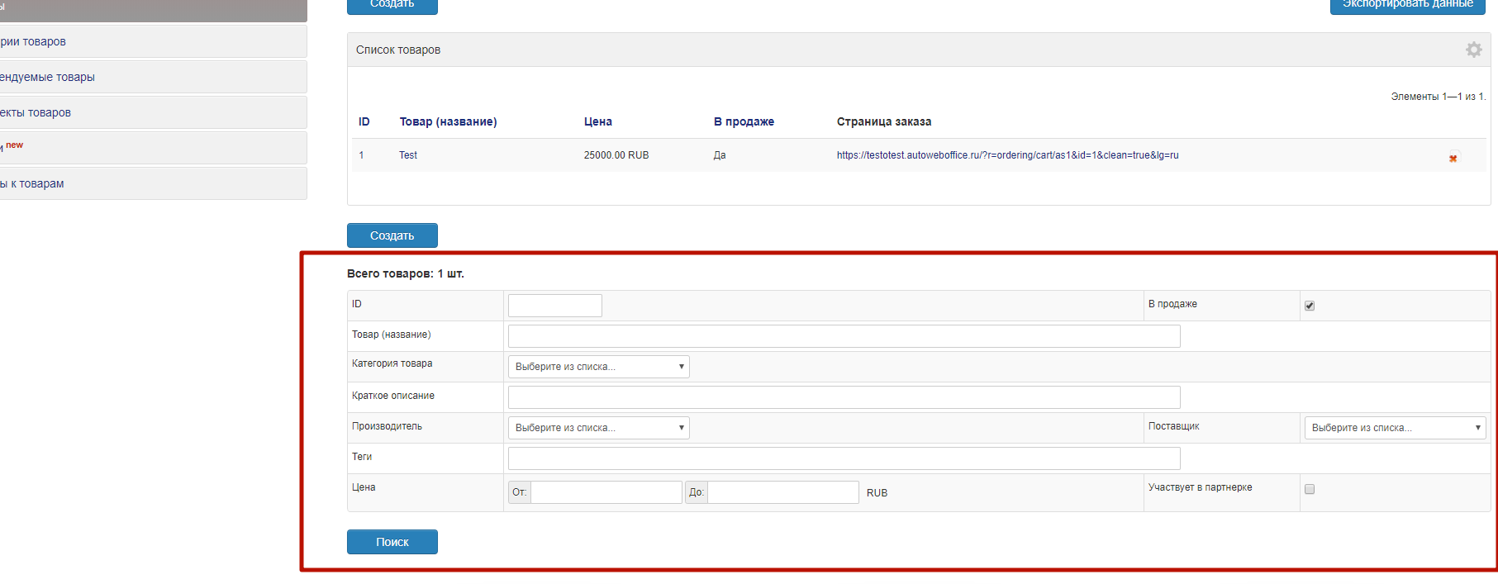
Task: Delete the Test product using red cross icon
Action: (1453, 158)
